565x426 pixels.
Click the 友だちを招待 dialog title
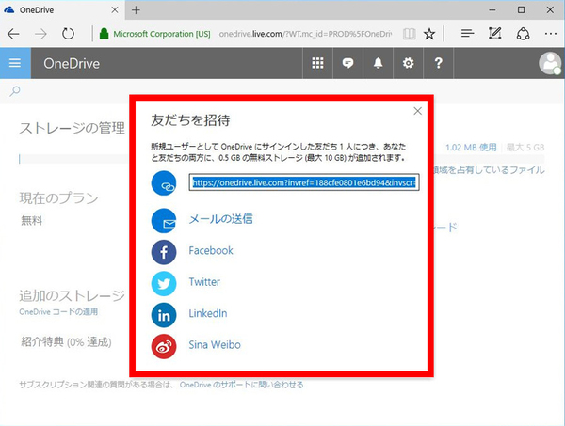pos(190,120)
